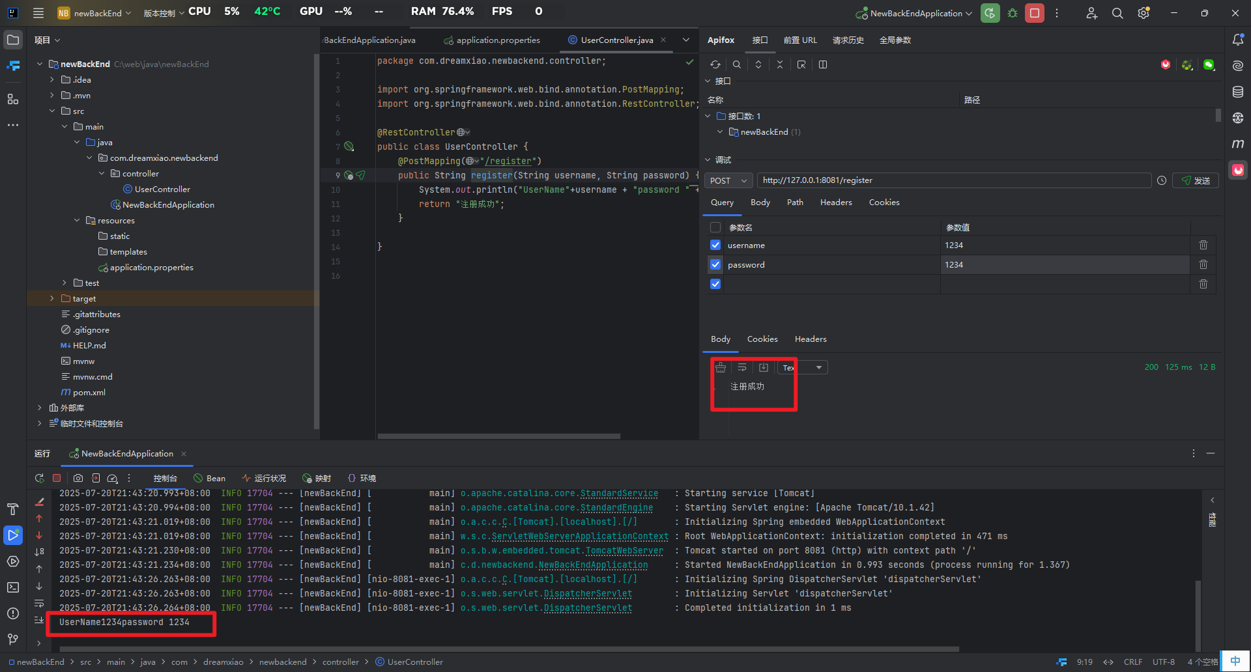The height and width of the screenshot is (672, 1251).
Task: Click the red Stop application button
Action: click(x=1034, y=13)
